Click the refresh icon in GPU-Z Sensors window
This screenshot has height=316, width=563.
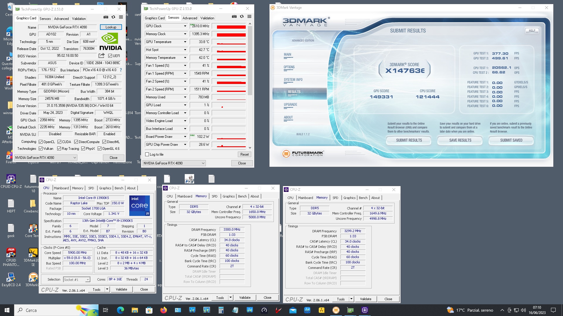242,17
